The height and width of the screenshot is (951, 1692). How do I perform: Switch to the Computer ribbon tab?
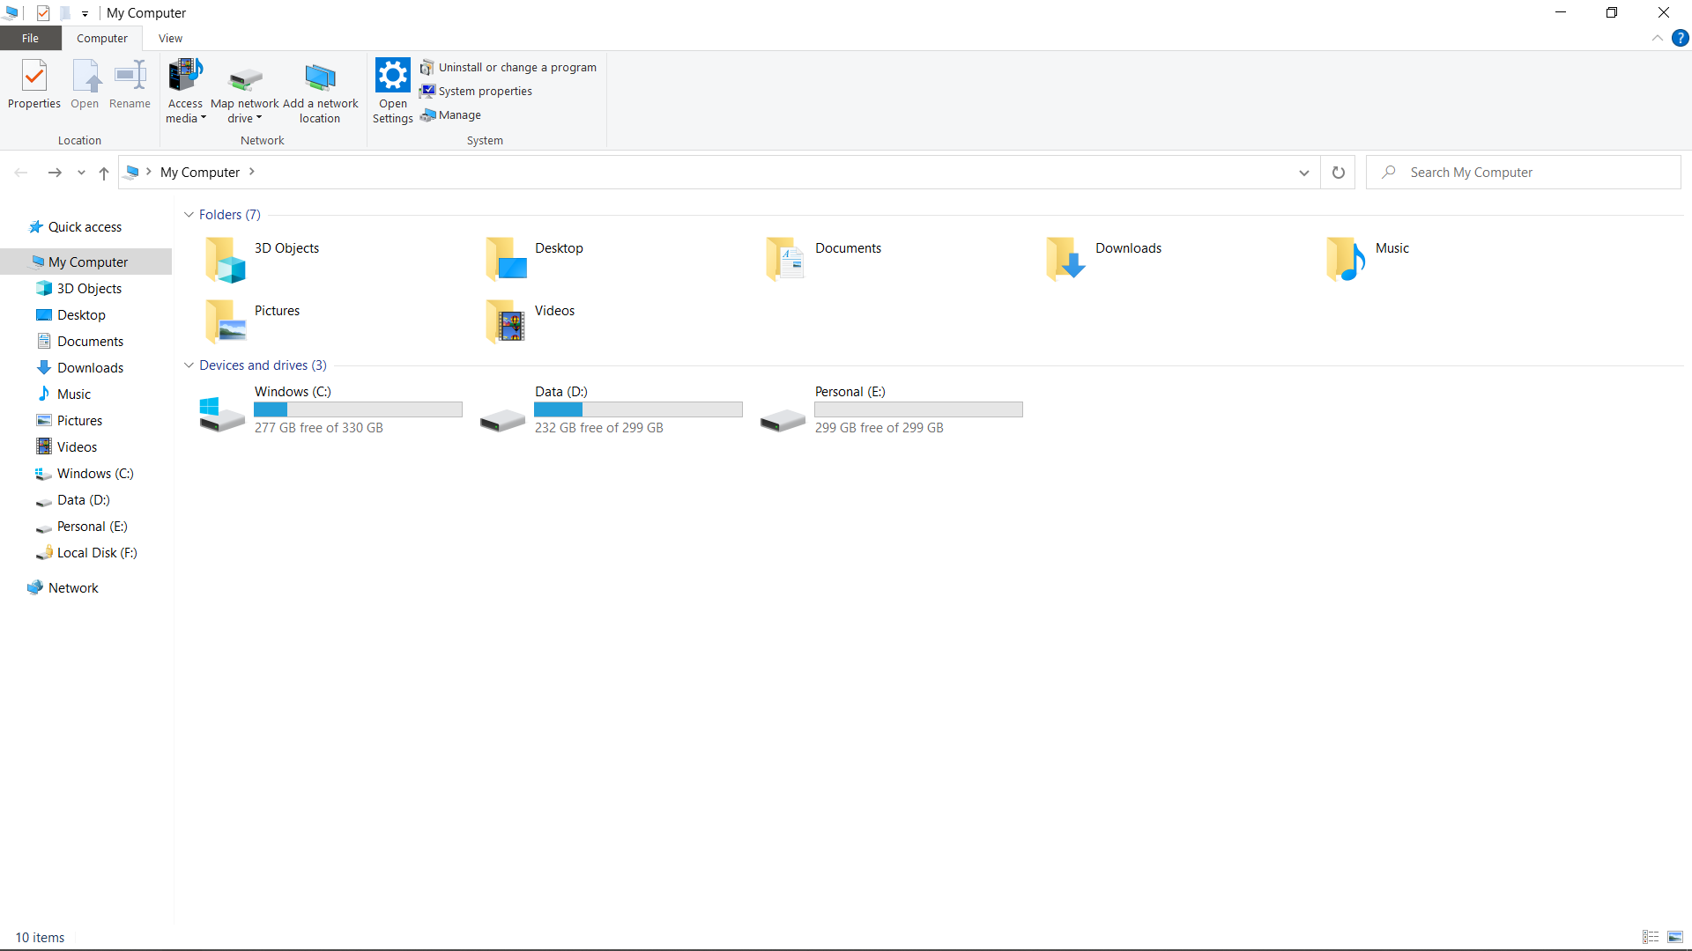point(102,38)
